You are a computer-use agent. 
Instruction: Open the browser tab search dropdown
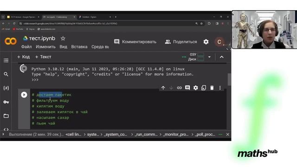tap(3, 17)
